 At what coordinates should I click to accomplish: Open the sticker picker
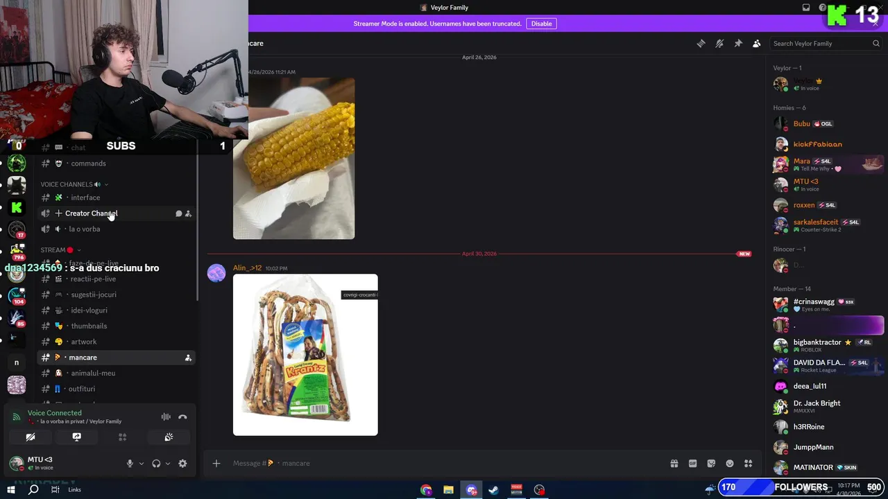pos(711,464)
